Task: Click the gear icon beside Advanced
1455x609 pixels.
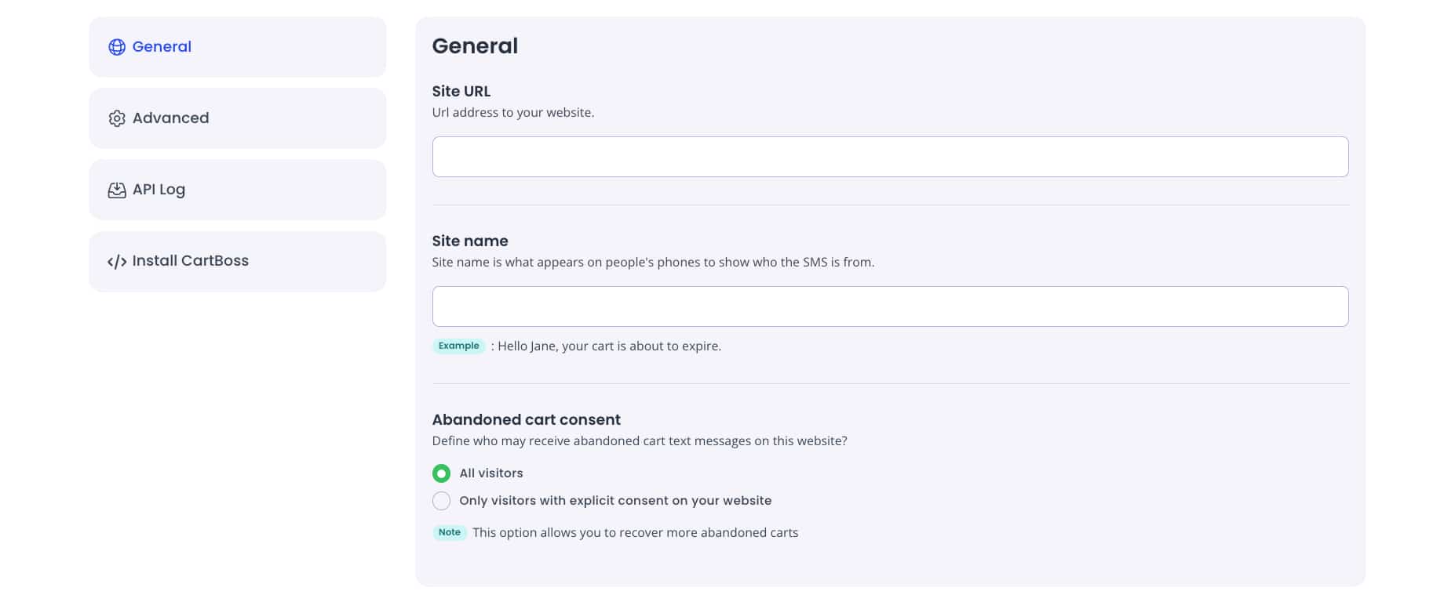Action: click(x=117, y=118)
